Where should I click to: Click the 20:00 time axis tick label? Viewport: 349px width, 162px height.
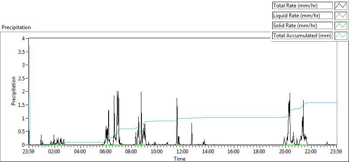pyautogui.click(x=285, y=152)
